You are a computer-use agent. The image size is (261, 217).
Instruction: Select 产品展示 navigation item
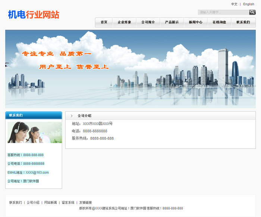pos(172,22)
